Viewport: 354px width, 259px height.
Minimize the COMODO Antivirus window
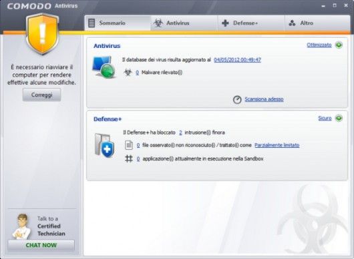pos(323,6)
